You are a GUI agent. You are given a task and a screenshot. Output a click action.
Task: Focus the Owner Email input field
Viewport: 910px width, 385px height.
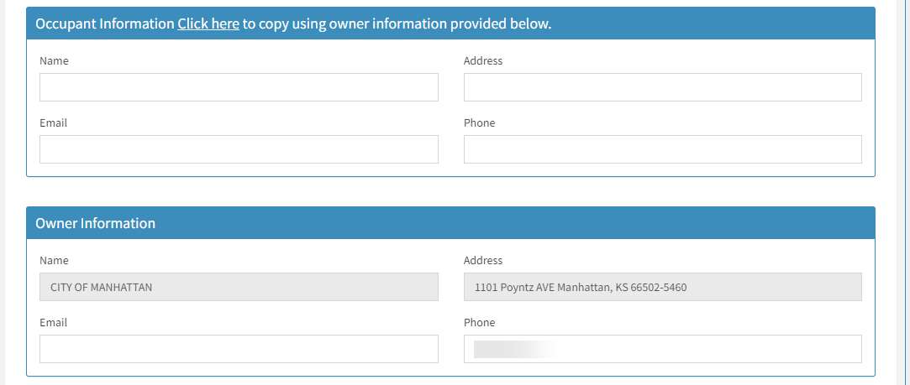coord(239,349)
